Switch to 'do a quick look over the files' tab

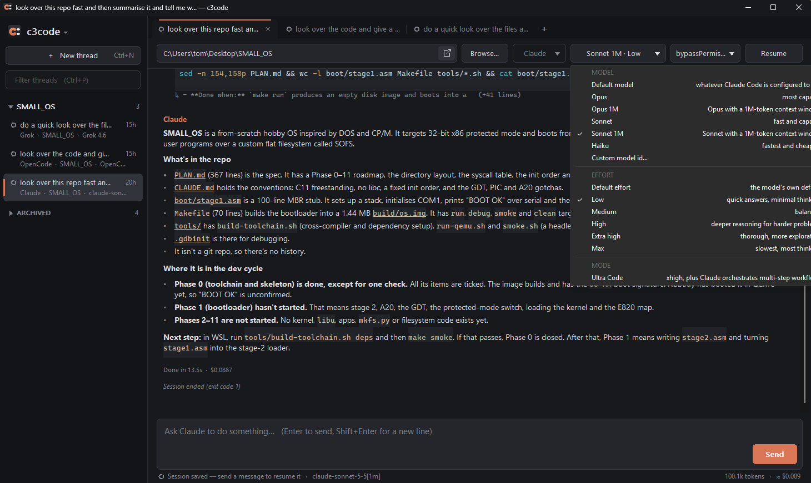coord(471,29)
